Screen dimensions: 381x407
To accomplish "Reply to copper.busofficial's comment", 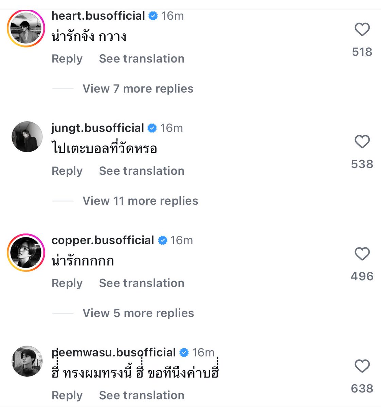I will point(67,283).
